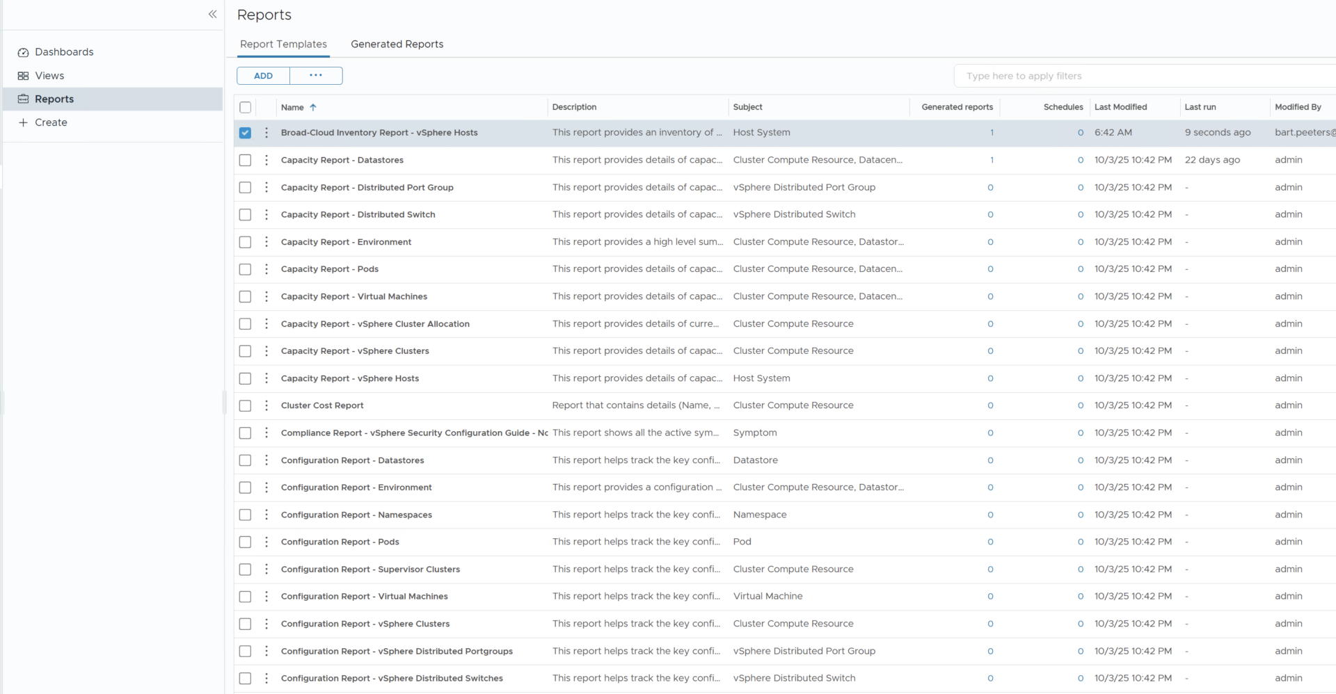Image resolution: width=1336 pixels, height=694 pixels.
Task: Check the Cluster Cost Report checkbox
Action: [245, 405]
